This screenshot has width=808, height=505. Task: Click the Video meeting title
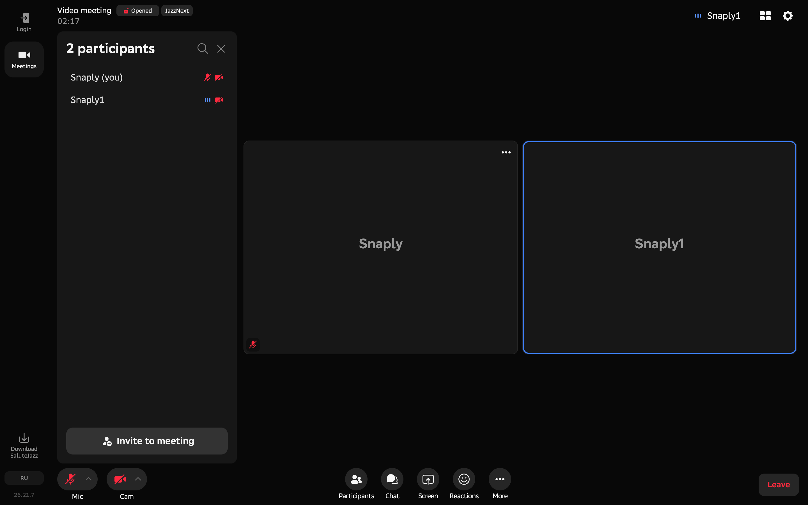tap(84, 10)
